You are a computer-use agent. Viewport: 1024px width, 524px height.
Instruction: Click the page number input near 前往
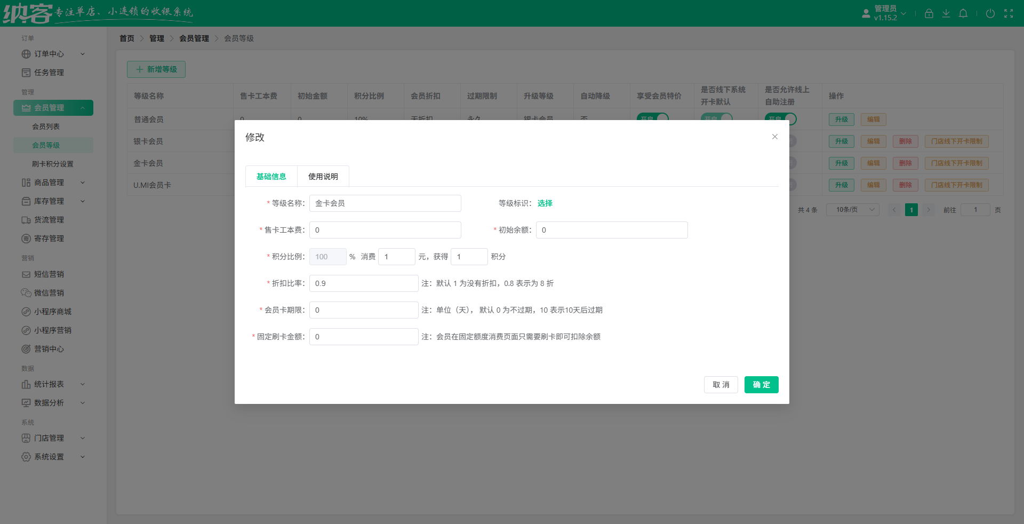[975, 210]
